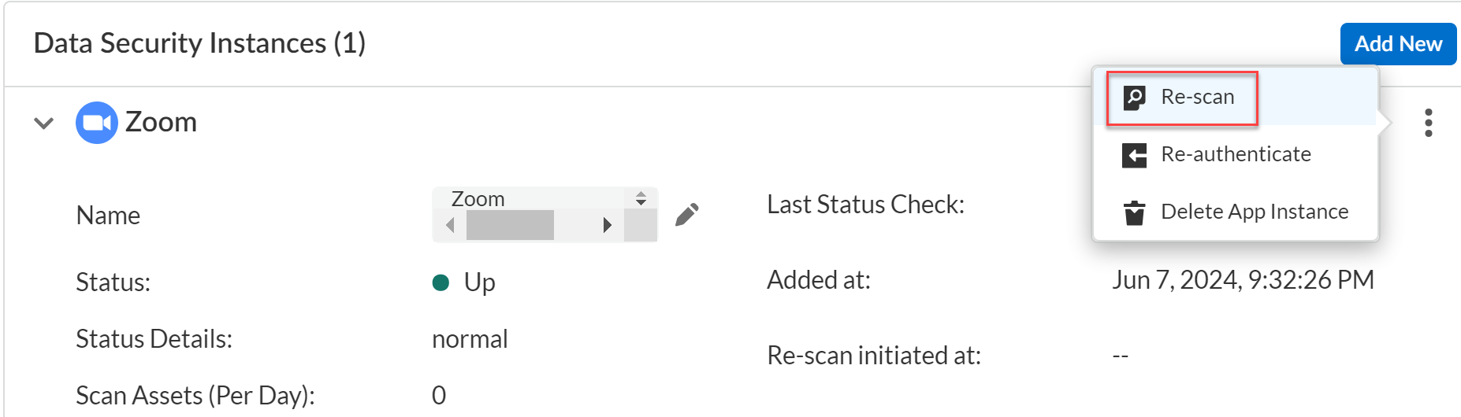
Task: Click the trash can delete icon
Action: point(1134,212)
